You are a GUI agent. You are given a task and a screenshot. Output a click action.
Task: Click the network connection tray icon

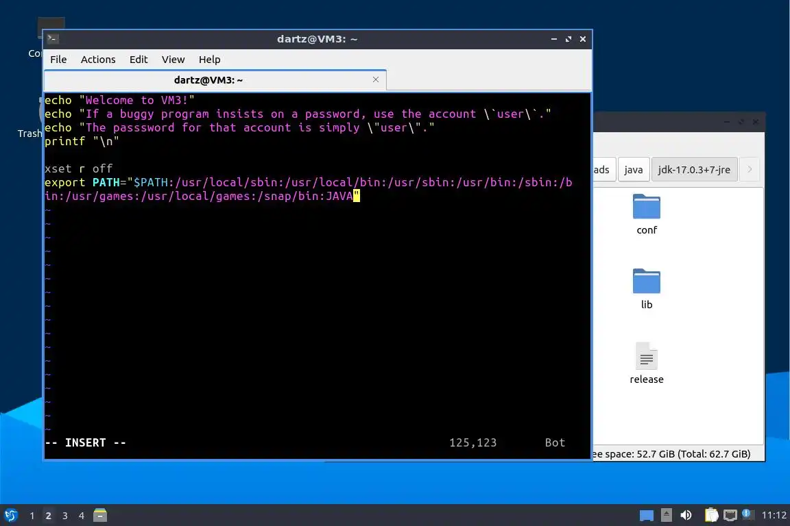tap(730, 516)
